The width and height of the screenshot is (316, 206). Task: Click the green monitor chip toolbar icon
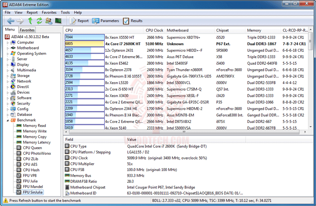58,21
